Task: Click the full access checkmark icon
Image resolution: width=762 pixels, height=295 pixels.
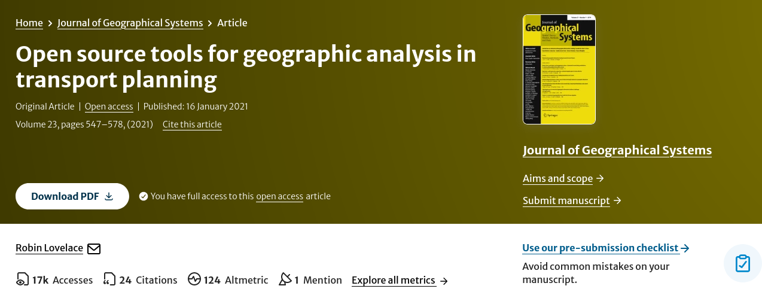Action: (x=144, y=196)
